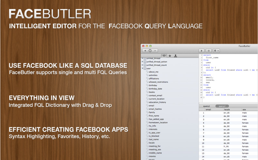Stop the running query
Viewport: 258px width, 160px height.
[208, 51]
